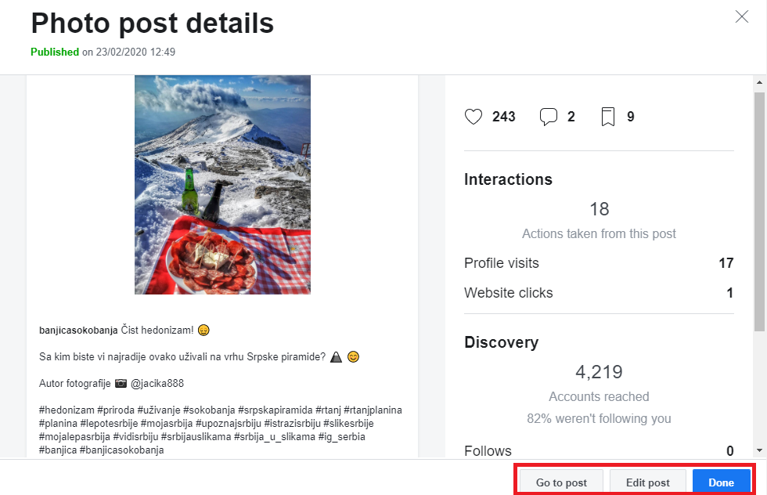Close the Photo post details dialog
The image size is (767, 495).
point(742,16)
